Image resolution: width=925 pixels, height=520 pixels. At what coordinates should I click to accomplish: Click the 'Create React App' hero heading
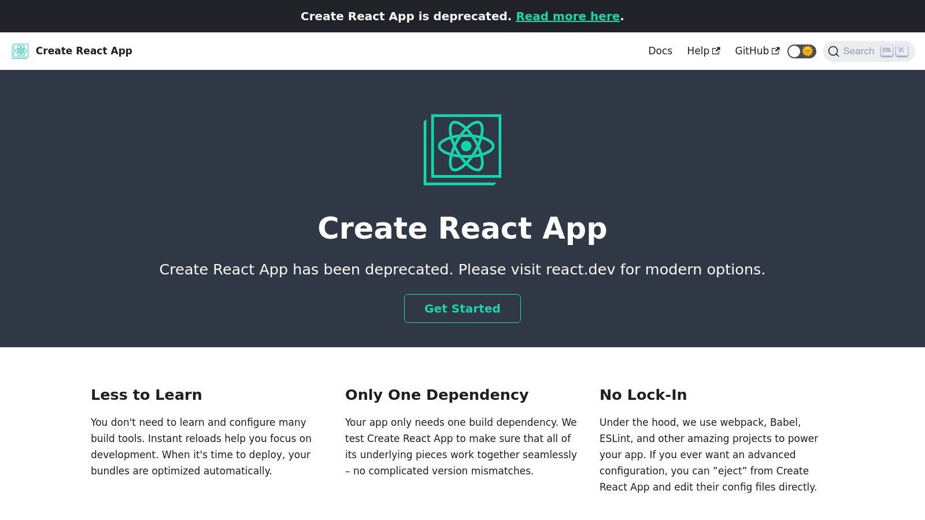point(462,228)
